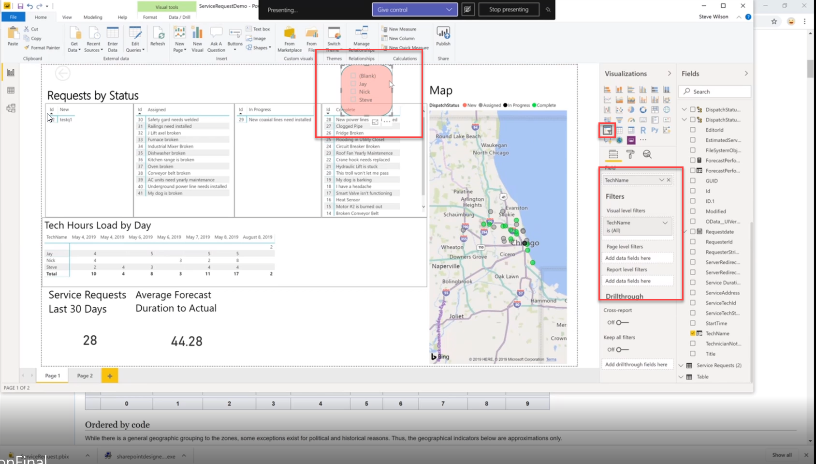Check the Title field
816x464 pixels.
(693, 353)
